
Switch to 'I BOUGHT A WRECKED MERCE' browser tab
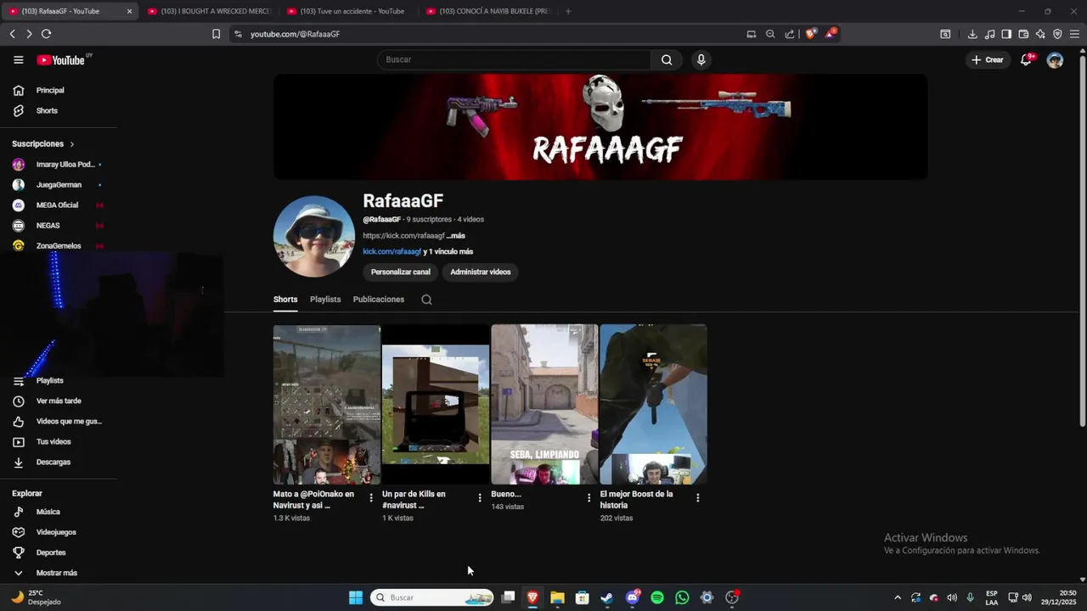209,11
